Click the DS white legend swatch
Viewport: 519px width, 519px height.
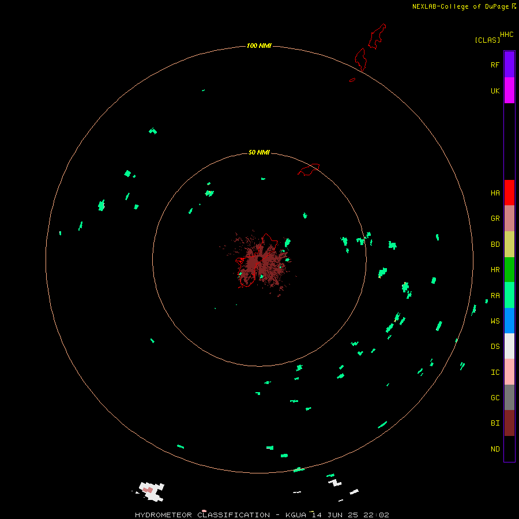tap(509, 346)
